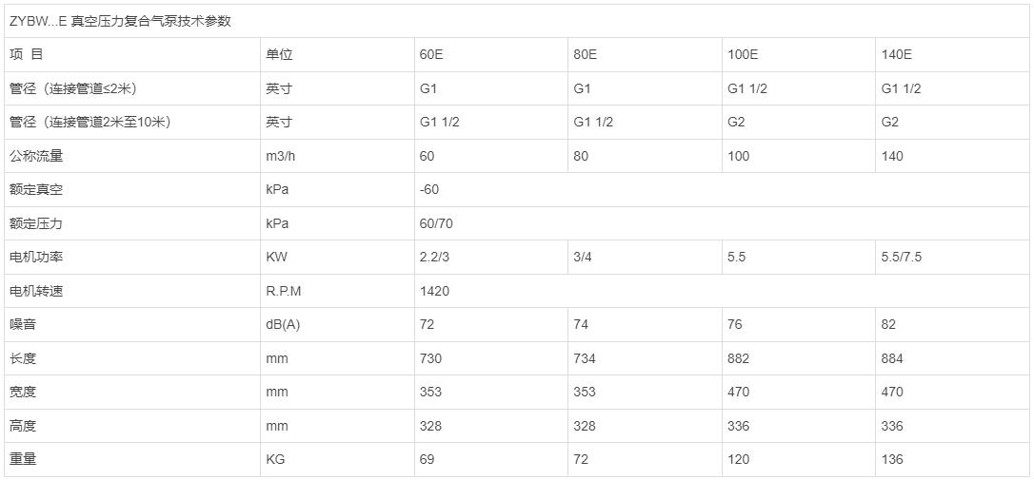The height and width of the screenshot is (480, 1034).
Task: Click the 管径（连接管道≤2米）row label
Action: pyautogui.click(x=74, y=88)
